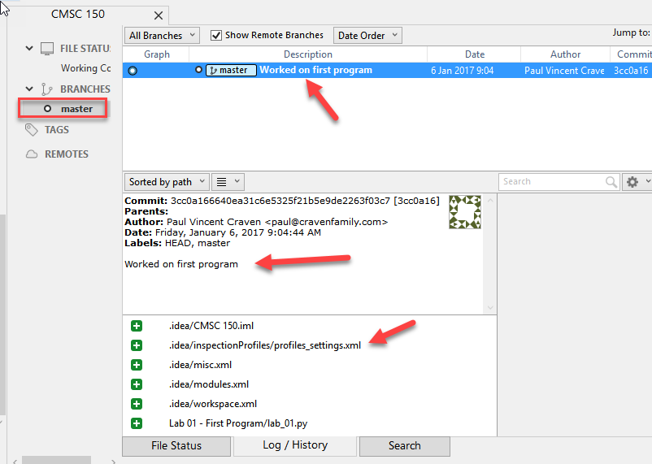This screenshot has height=464, width=652.
Task: Click added icon for .idea/modules.xml
Action: (x=137, y=384)
